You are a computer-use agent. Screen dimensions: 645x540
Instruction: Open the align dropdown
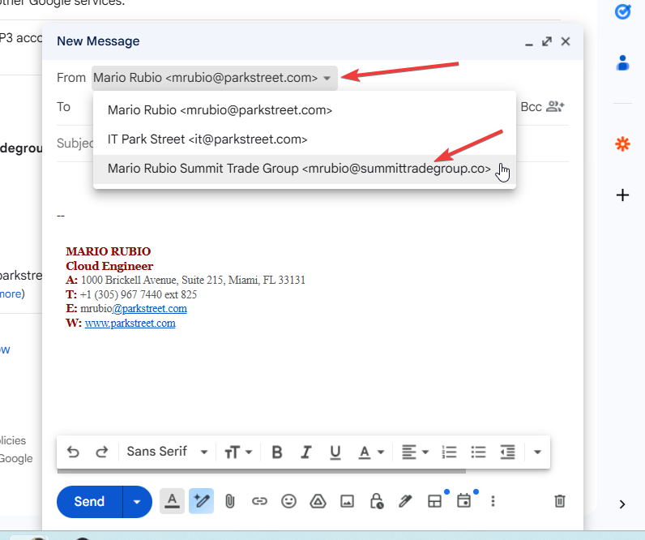coord(415,452)
